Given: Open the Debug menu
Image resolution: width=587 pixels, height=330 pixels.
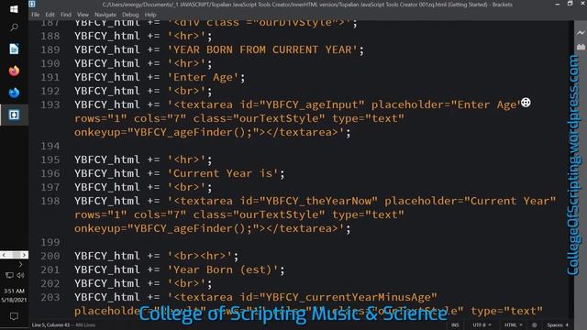Looking at the screenshot, I should (x=130, y=15).
